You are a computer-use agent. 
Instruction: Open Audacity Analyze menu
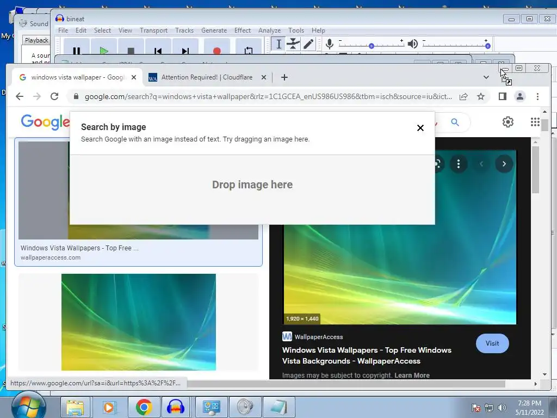[269, 30]
